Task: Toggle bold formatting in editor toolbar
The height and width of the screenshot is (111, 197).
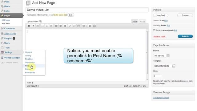Action: point(29,26)
